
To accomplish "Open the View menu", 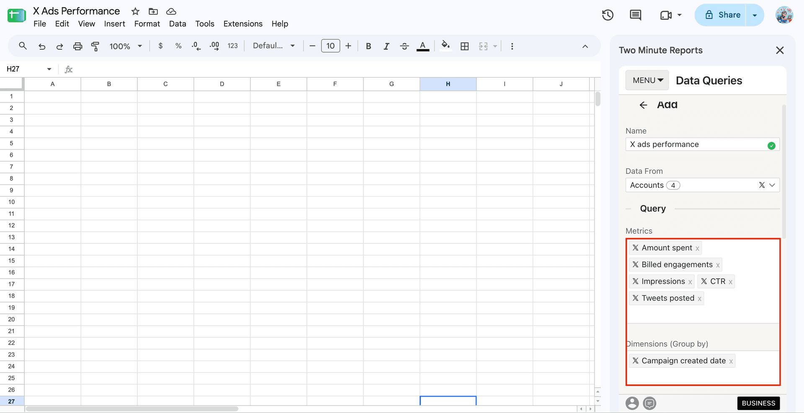I will coord(87,24).
